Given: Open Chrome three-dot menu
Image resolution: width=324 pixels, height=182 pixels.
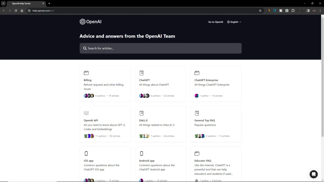Looking at the screenshot, I should [320, 11].
